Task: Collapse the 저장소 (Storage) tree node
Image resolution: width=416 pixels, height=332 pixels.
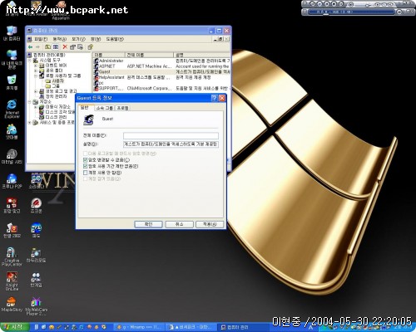Action: [x=30, y=101]
